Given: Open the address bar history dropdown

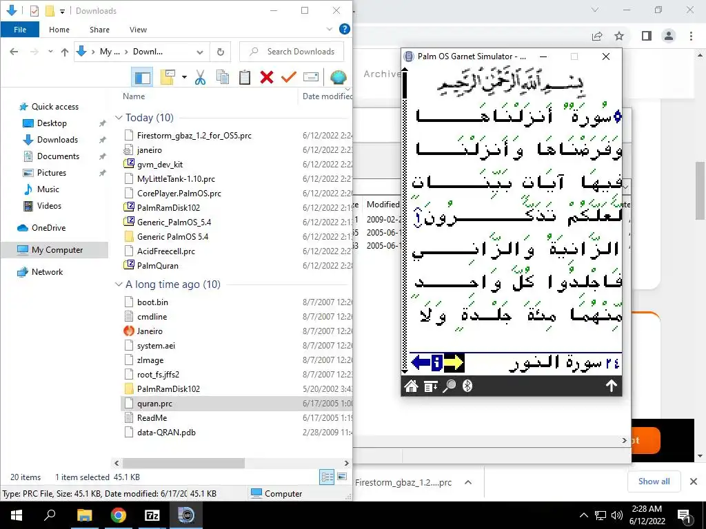Looking at the screenshot, I should [x=200, y=52].
